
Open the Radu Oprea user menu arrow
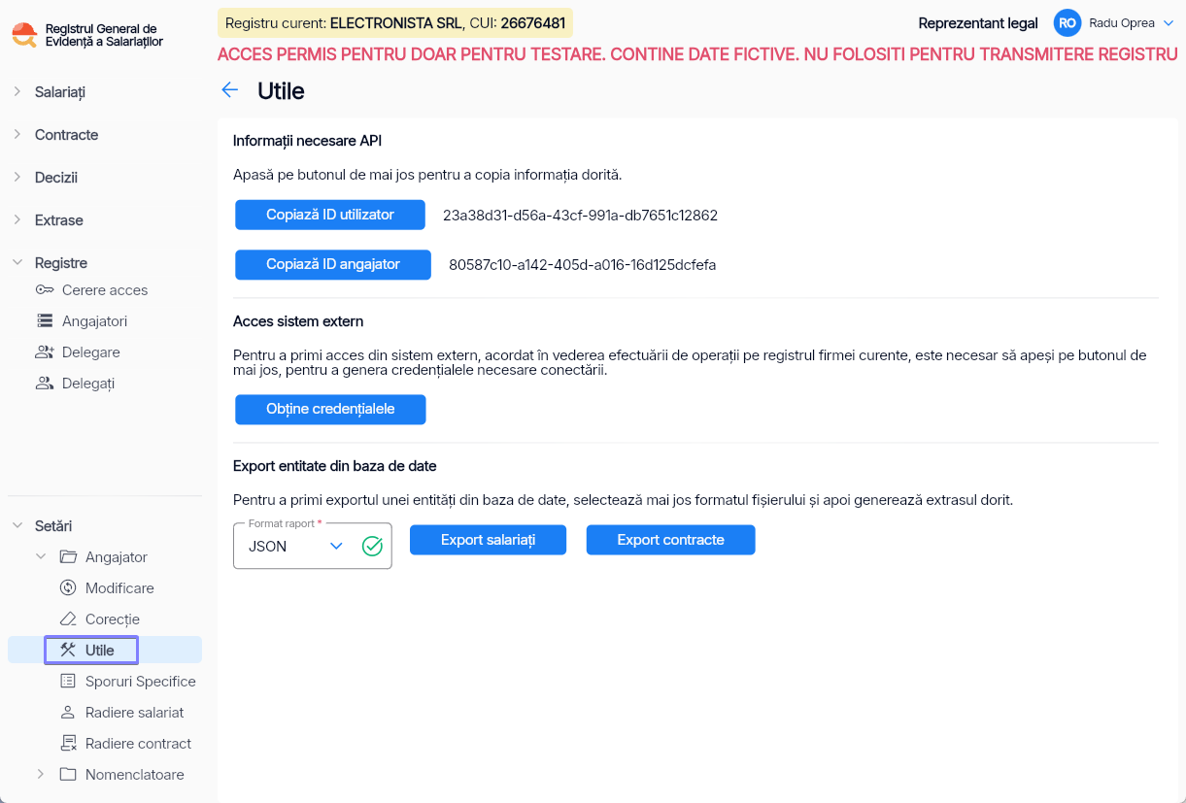1168,23
